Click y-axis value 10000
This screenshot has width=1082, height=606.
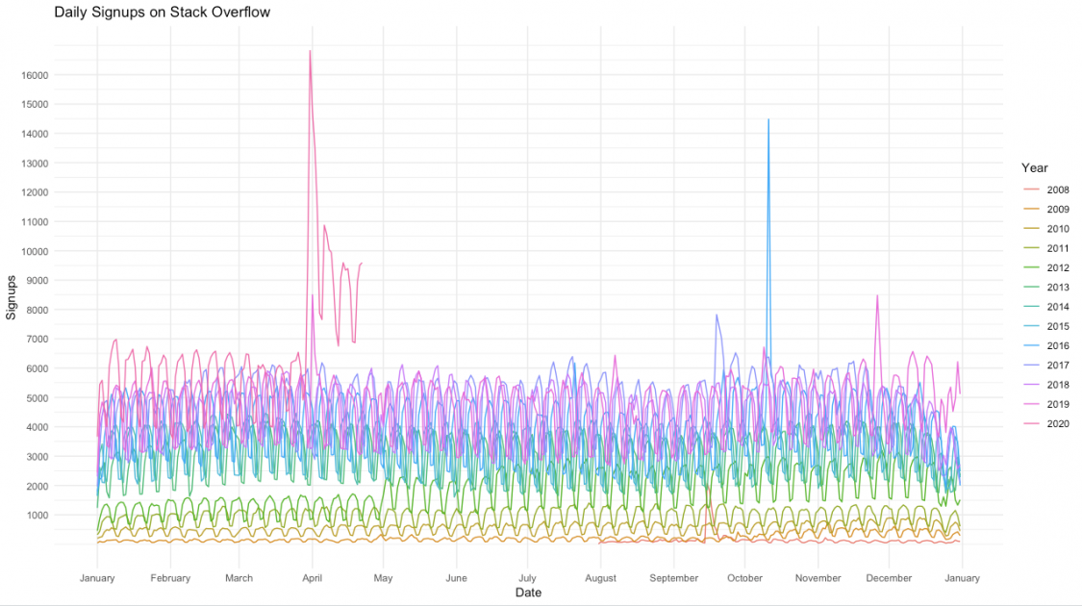[35, 251]
